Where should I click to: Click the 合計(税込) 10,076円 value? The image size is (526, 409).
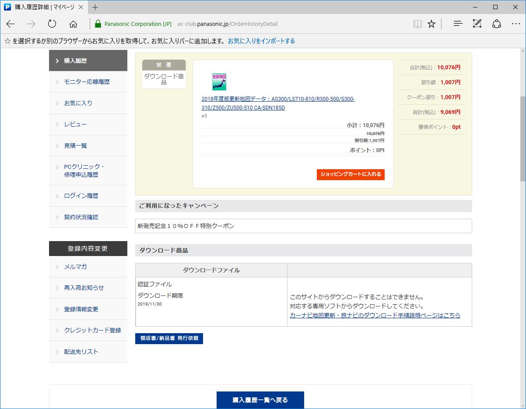tap(449, 68)
